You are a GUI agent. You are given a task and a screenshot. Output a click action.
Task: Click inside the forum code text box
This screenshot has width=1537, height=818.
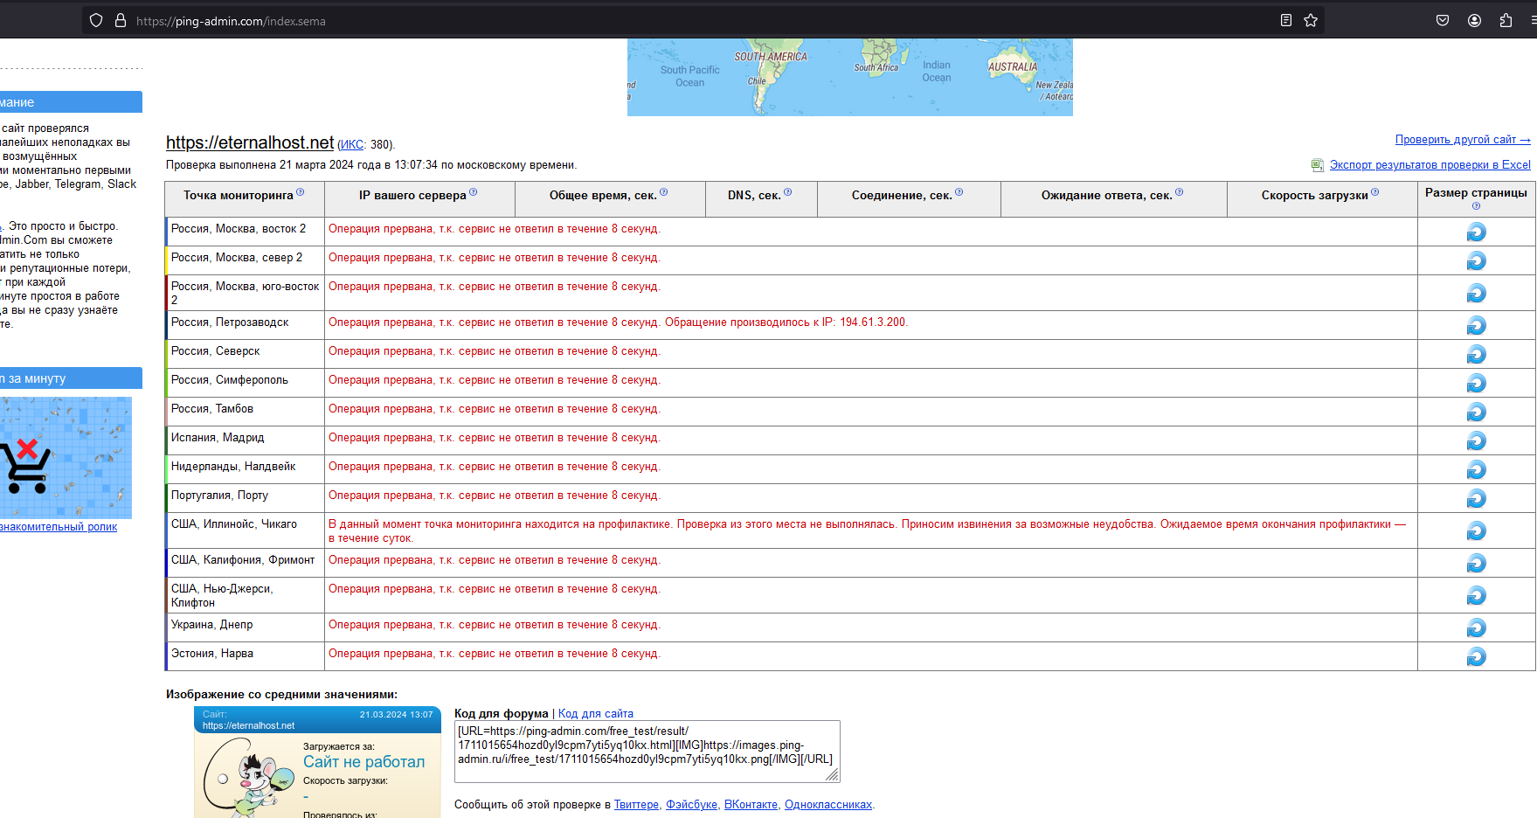[647, 752]
